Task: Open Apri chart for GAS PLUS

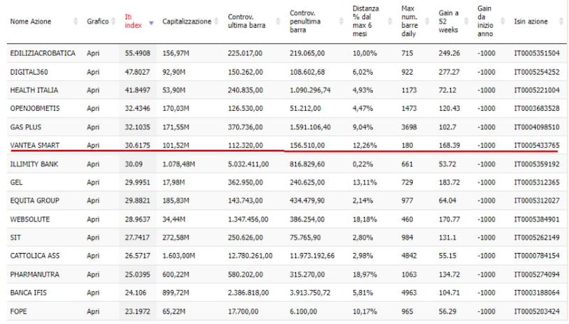Action: tap(93, 127)
